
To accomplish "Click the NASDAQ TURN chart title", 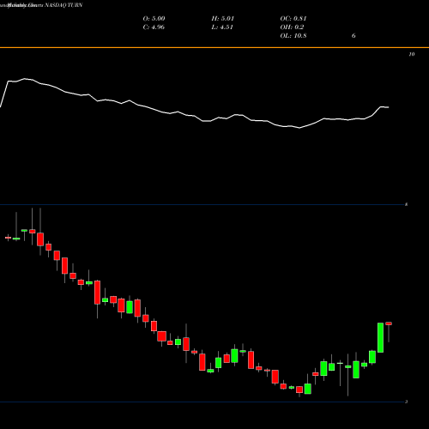I will pos(63,5).
